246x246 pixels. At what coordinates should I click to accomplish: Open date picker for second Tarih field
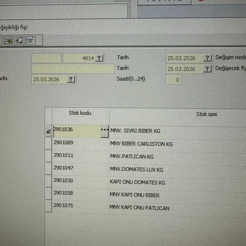(x=207, y=69)
